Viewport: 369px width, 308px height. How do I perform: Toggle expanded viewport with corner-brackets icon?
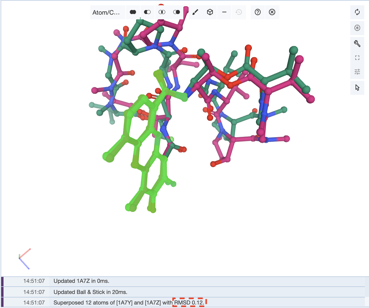[x=357, y=58]
